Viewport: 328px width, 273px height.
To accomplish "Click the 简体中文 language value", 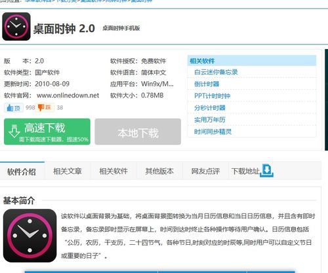I will coord(154,73).
